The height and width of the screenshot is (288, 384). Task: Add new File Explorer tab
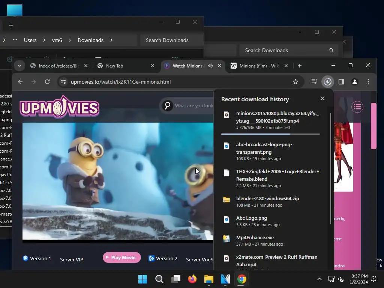(x=11, y=25)
